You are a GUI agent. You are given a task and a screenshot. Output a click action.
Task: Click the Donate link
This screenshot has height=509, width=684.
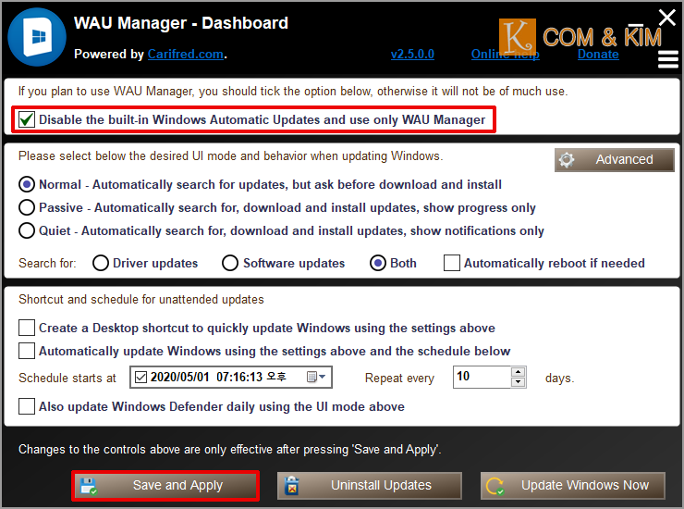[x=598, y=54]
